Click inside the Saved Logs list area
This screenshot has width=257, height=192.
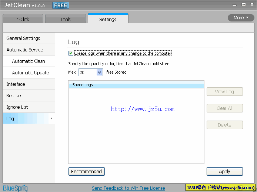tap(136, 126)
